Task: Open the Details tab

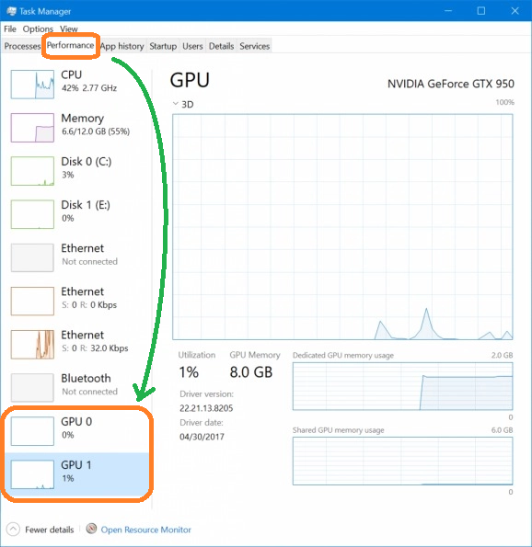Action: pos(221,46)
